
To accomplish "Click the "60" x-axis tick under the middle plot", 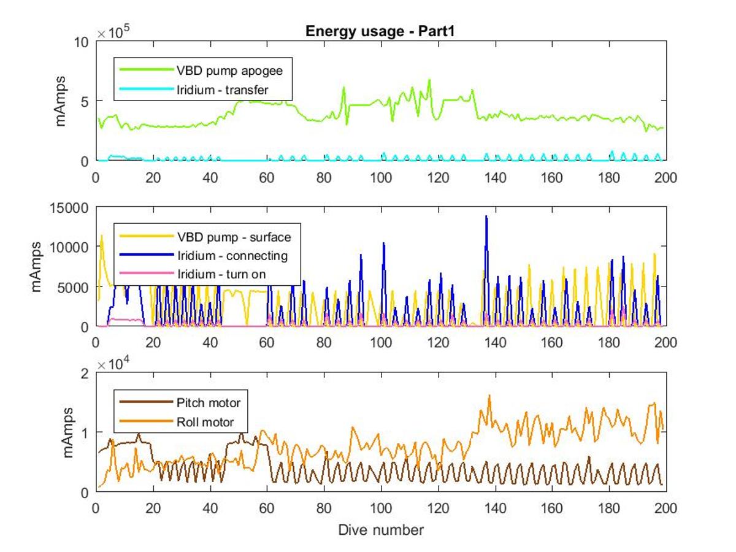I will 267,342.
